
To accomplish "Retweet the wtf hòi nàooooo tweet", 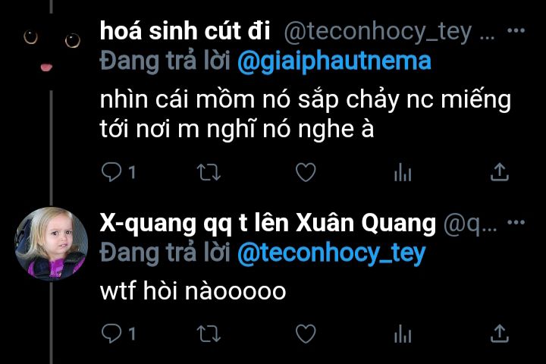I will click(209, 334).
